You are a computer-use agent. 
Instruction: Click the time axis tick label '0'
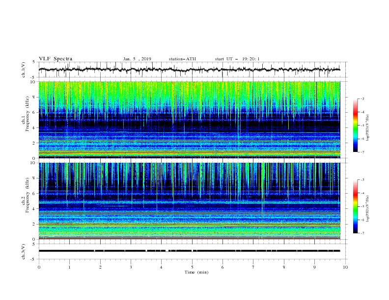pyautogui.click(x=39, y=267)
